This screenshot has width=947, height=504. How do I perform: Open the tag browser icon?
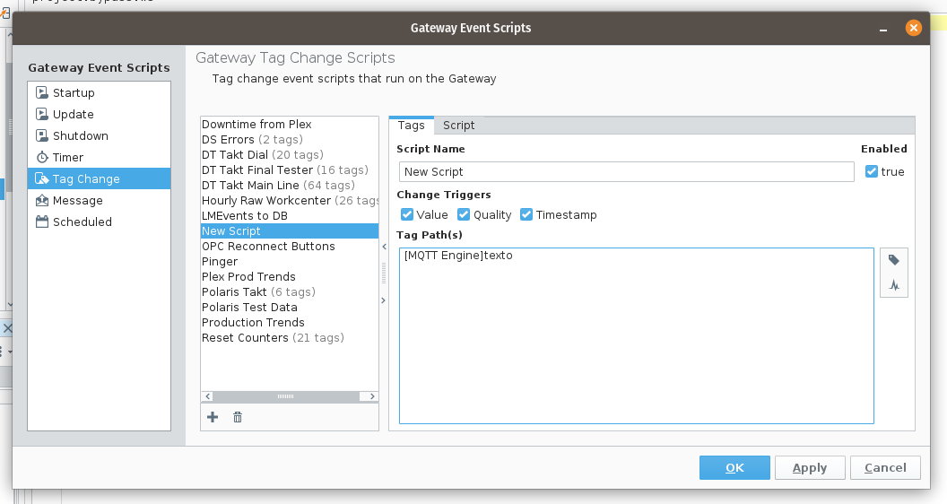(894, 260)
